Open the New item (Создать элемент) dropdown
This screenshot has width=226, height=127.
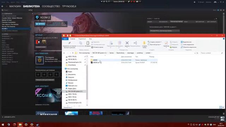[155, 42]
